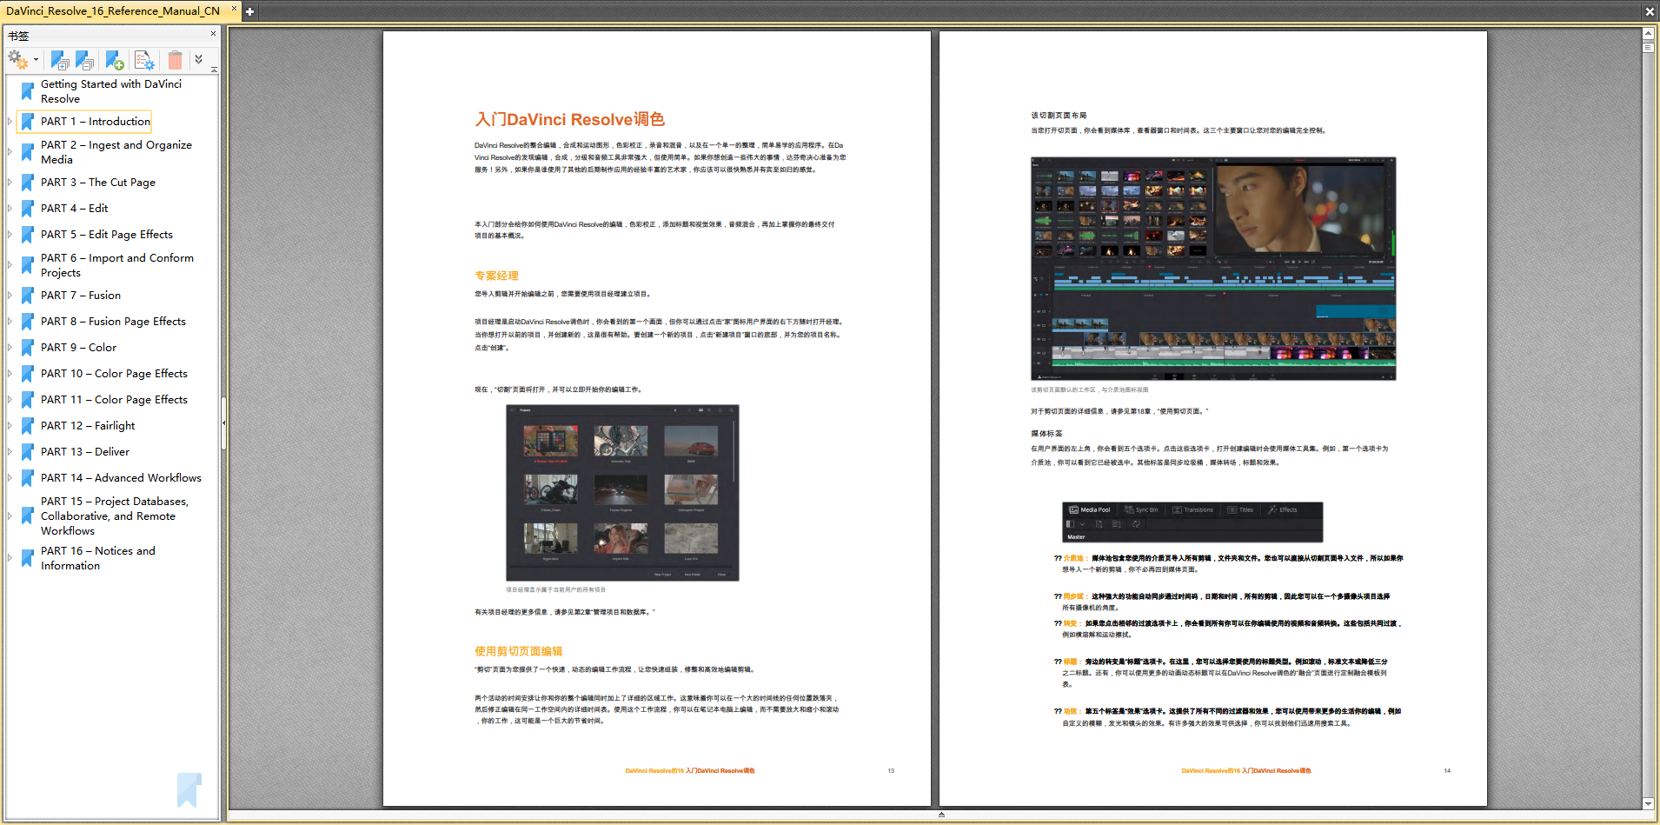Click the project manager screenshot on left page
1660x825 pixels.
point(622,493)
